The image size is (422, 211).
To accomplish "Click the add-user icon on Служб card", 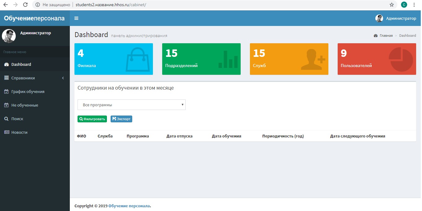I will (x=313, y=59).
